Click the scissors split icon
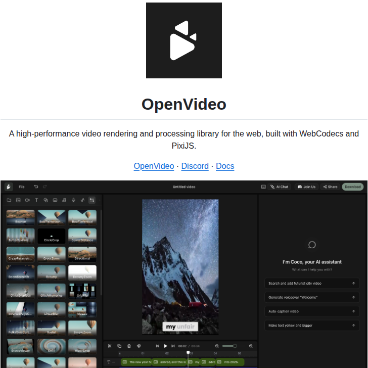This screenshot has width=368, height=368. 110,346
